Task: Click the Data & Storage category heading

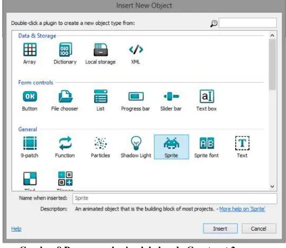Action: (37, 36)
